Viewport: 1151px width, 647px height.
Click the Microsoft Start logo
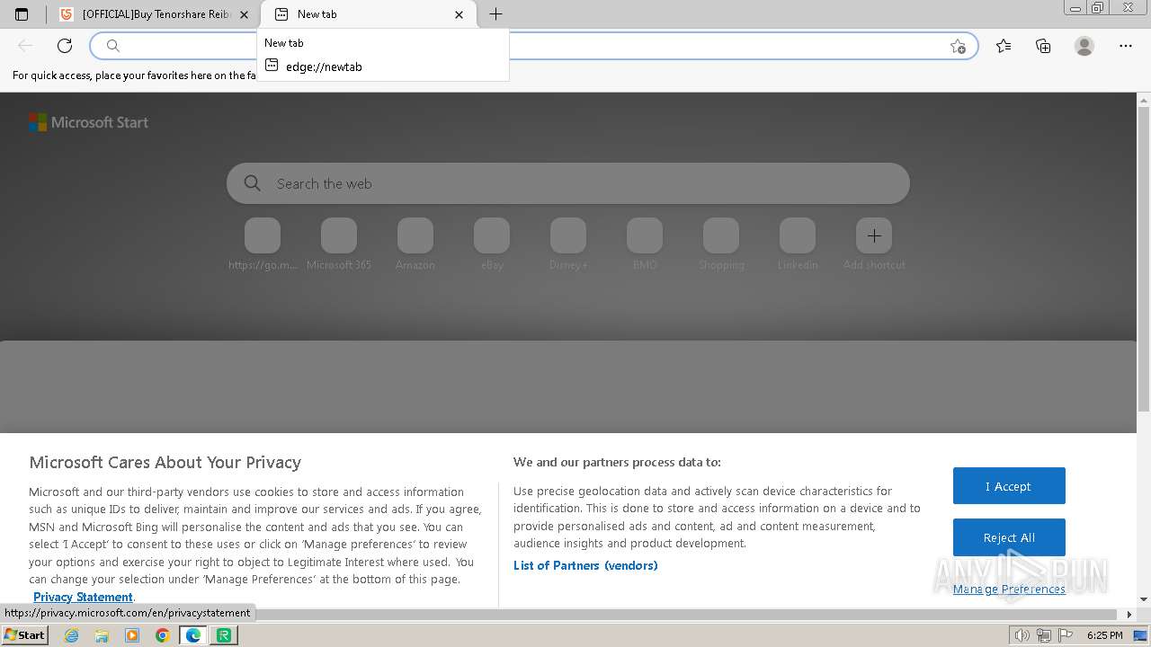88,122
